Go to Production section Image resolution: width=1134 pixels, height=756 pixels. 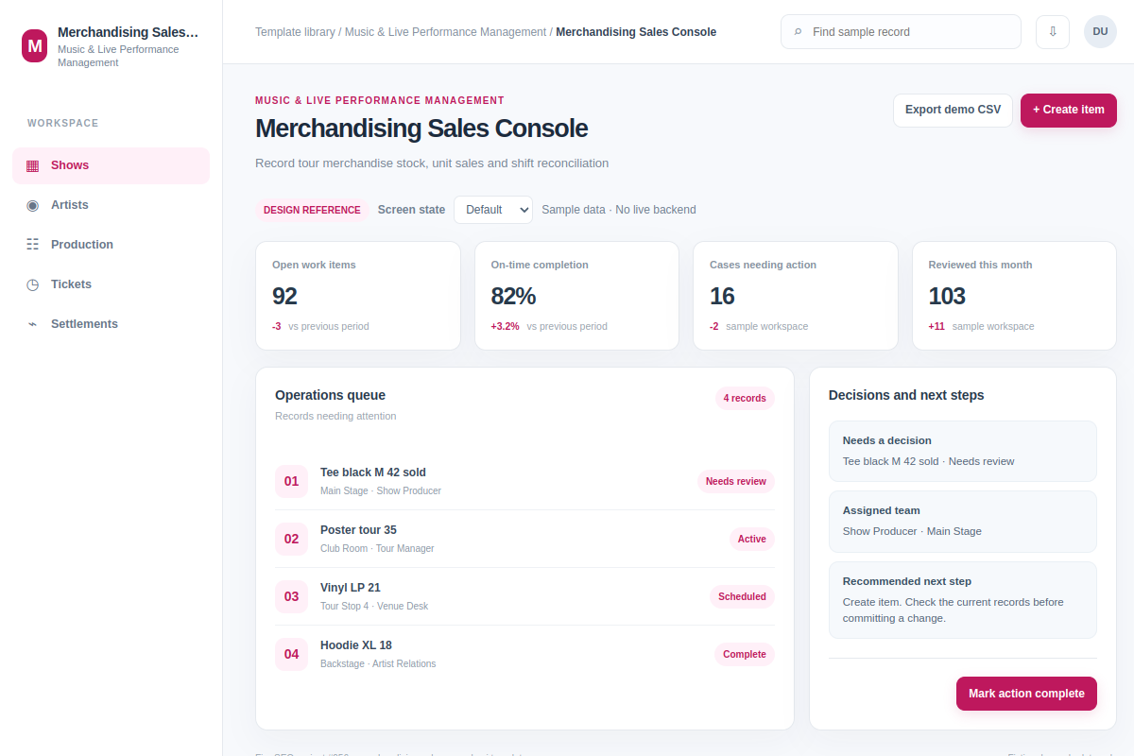tap(111, 245)
